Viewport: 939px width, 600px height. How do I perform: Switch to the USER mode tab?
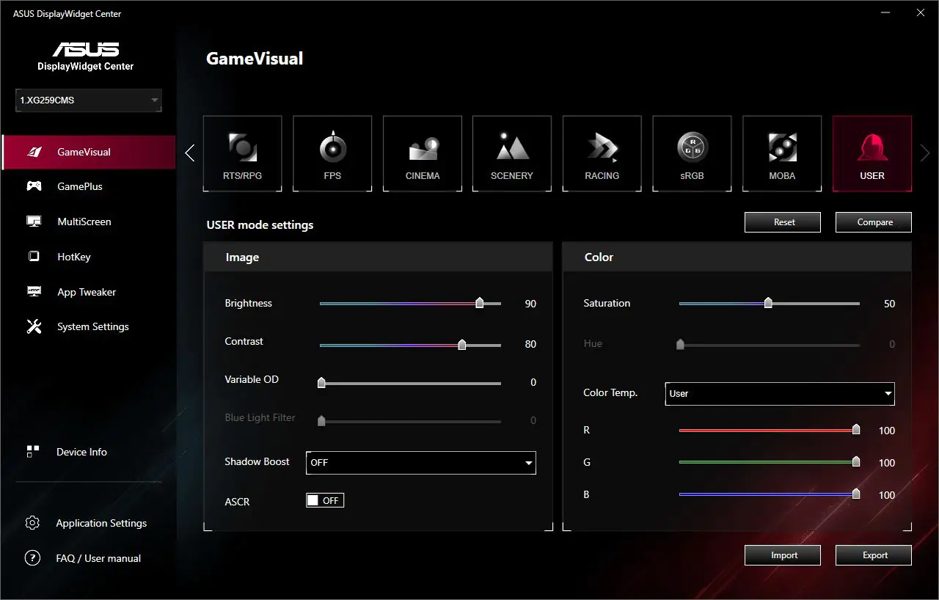click(x=872, y=153)
